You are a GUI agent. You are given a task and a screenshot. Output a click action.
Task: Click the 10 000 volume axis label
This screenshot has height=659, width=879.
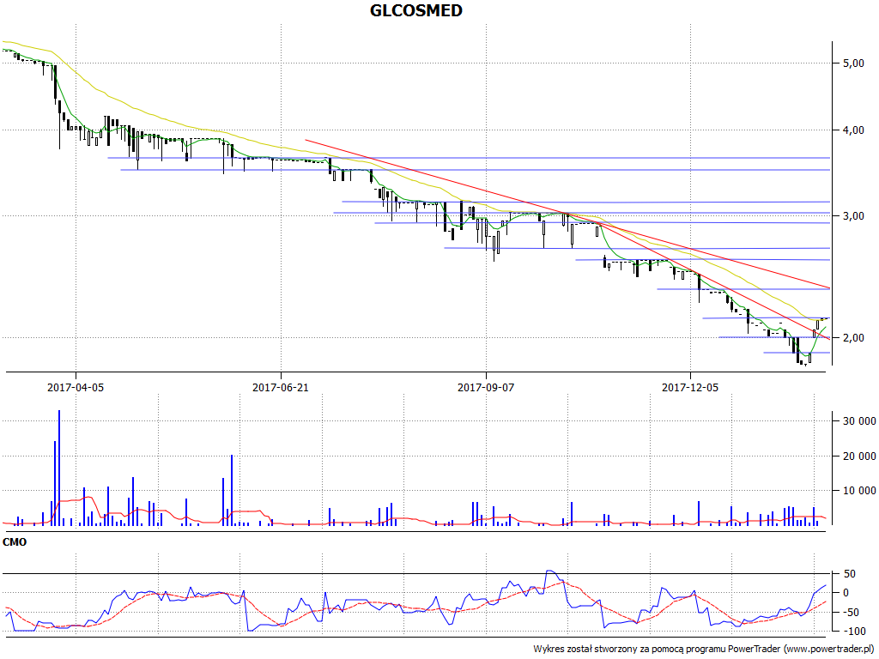pyautogui.click(x=859, y=491)
